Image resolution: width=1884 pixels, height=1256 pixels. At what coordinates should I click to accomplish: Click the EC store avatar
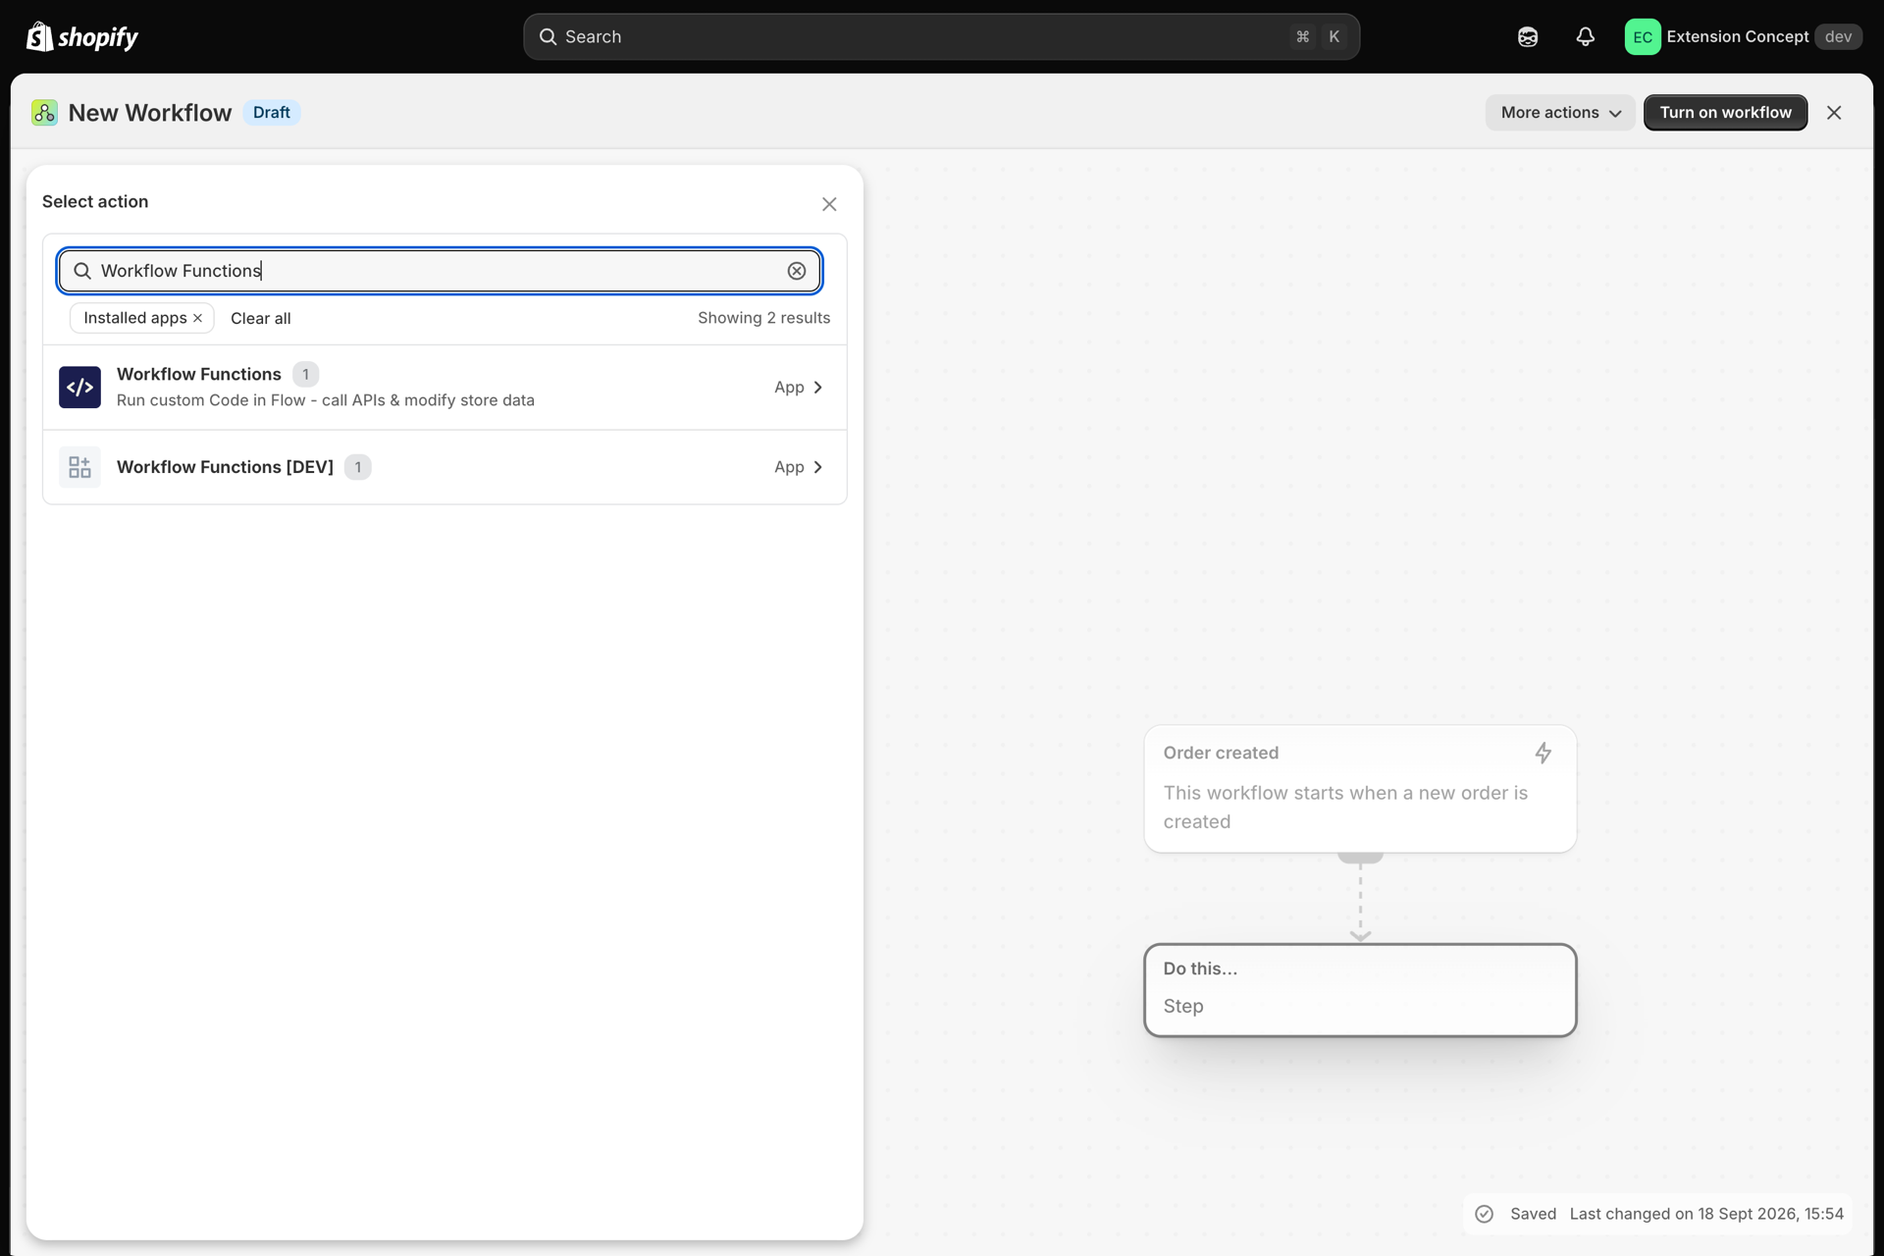[x=1643, y=36]
